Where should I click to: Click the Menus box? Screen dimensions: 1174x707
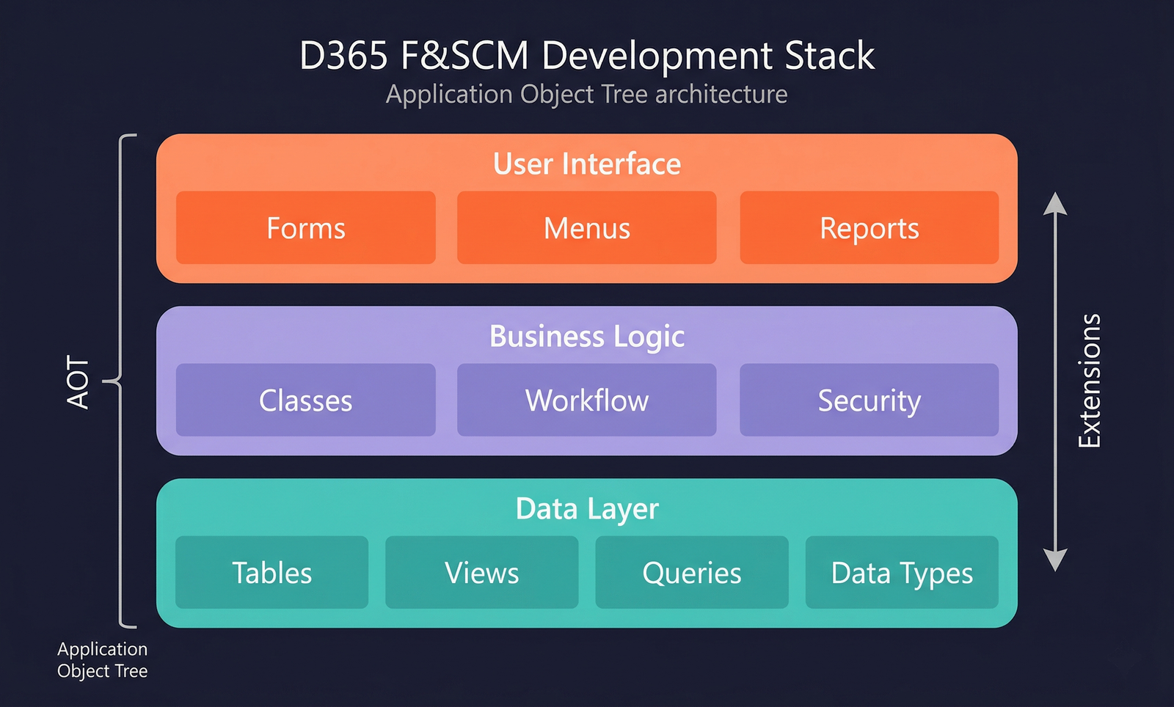click(587, 228)
